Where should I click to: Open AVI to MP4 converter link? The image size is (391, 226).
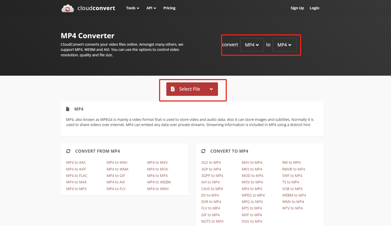[210, 182]
